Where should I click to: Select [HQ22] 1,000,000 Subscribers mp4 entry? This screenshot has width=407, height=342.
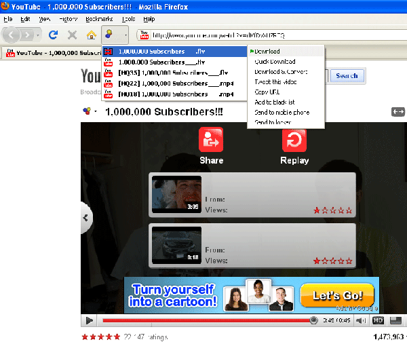pos(174,83)
